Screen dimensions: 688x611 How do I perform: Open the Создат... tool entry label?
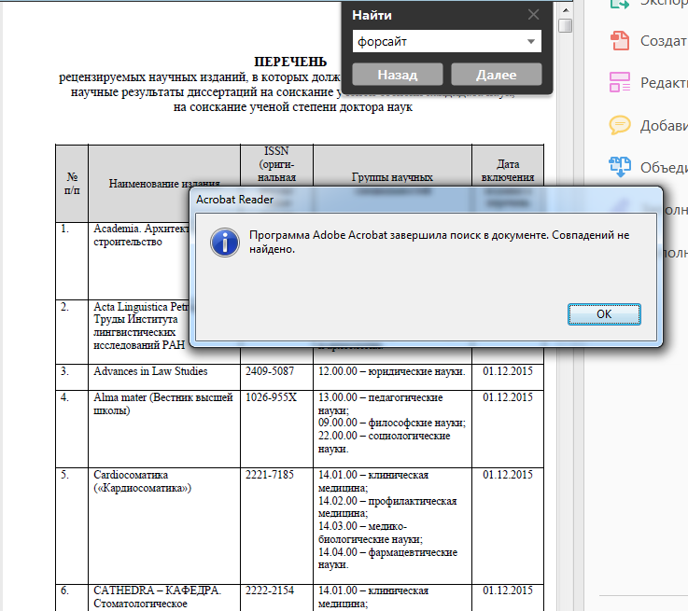[x=663, y=40]
